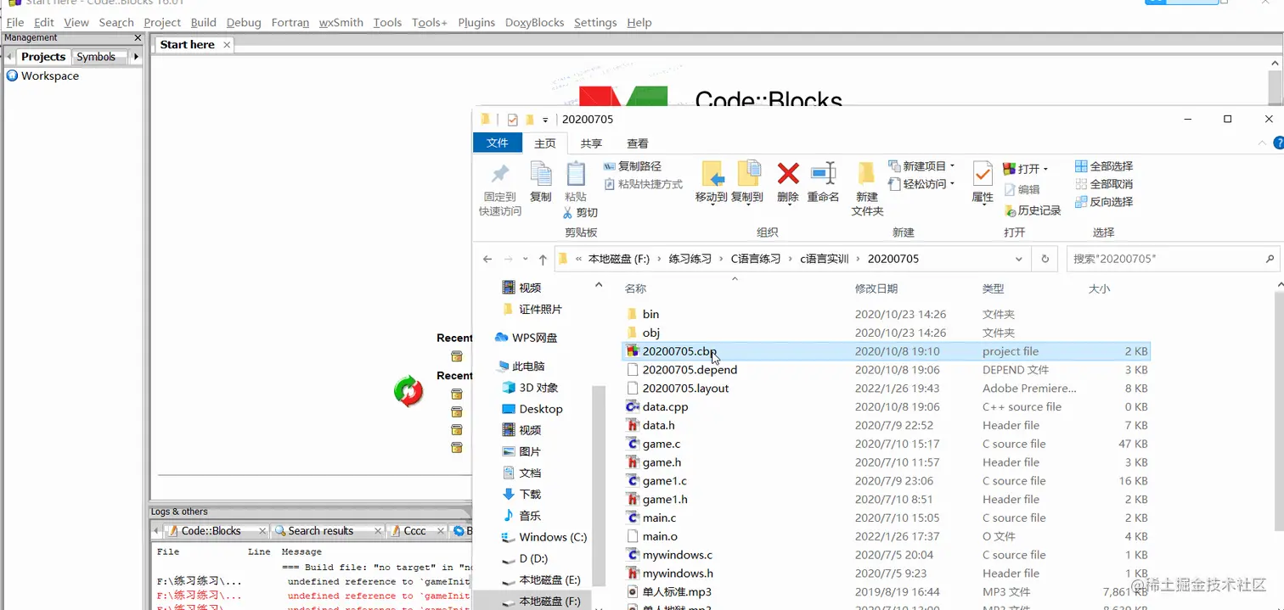Image resolution: width=1284 pixels, height=610 pixels.
Task: Click the 本地磁盘 (F:) breadcrumb segment
Action: [618, 259]
